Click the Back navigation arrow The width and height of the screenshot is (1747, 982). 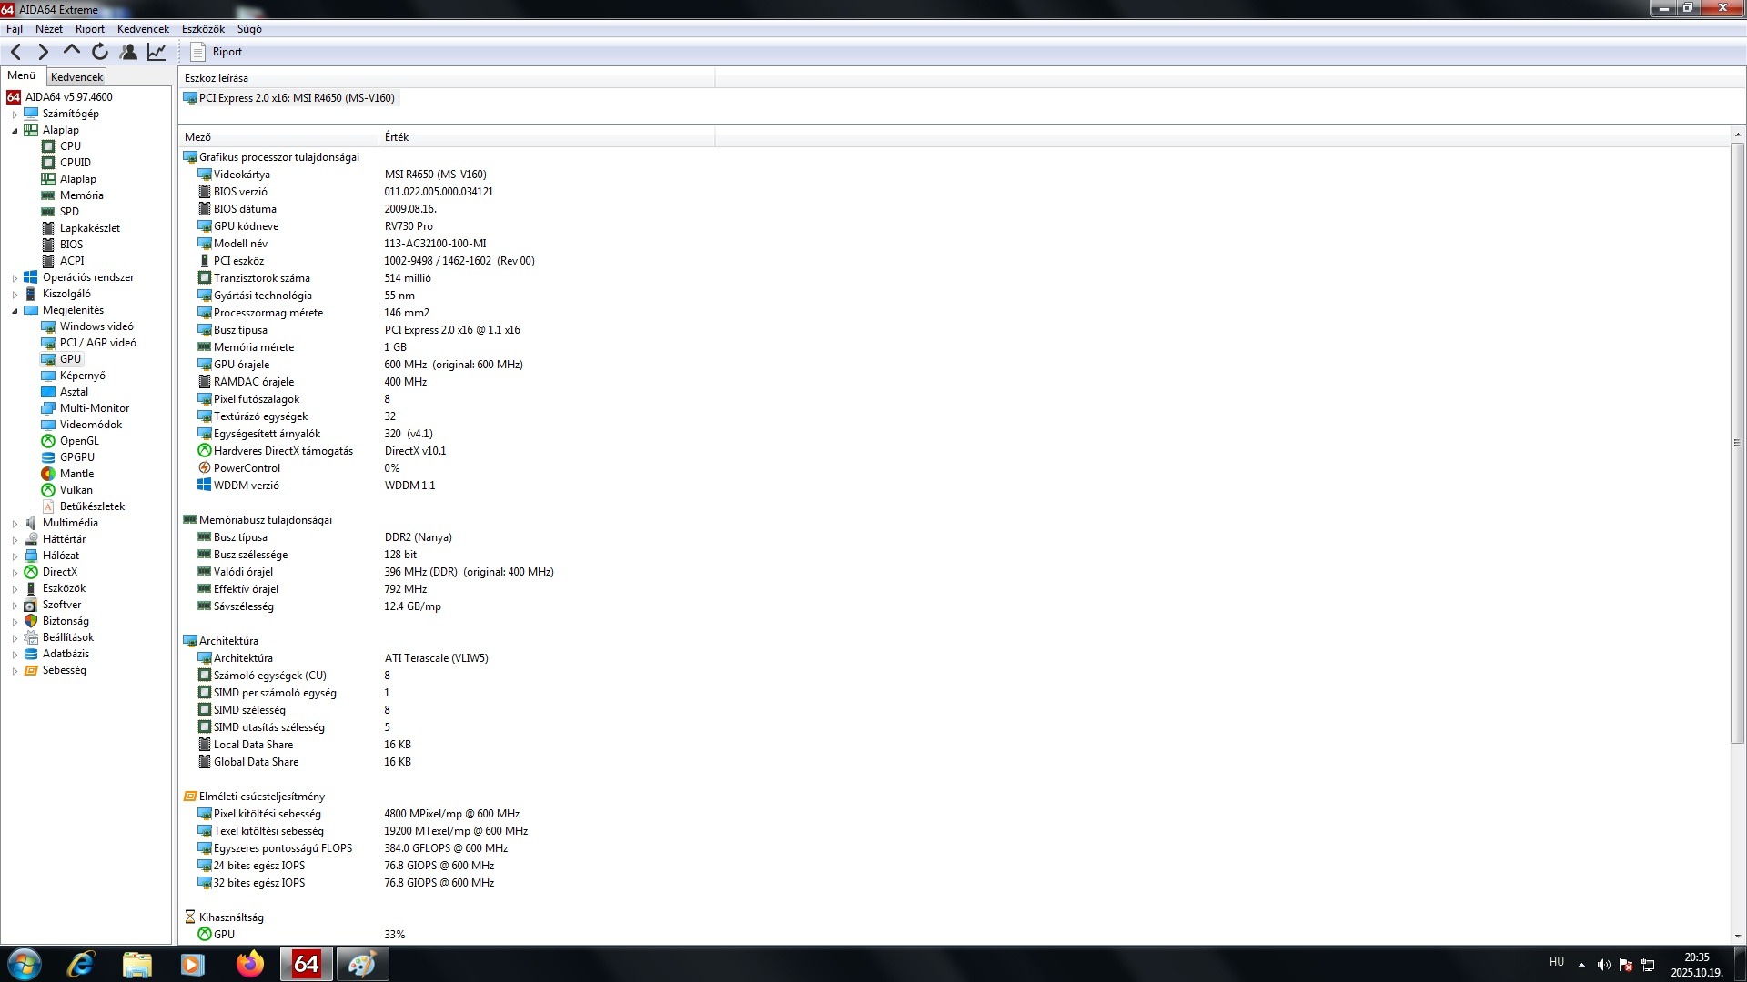point(16,52)
